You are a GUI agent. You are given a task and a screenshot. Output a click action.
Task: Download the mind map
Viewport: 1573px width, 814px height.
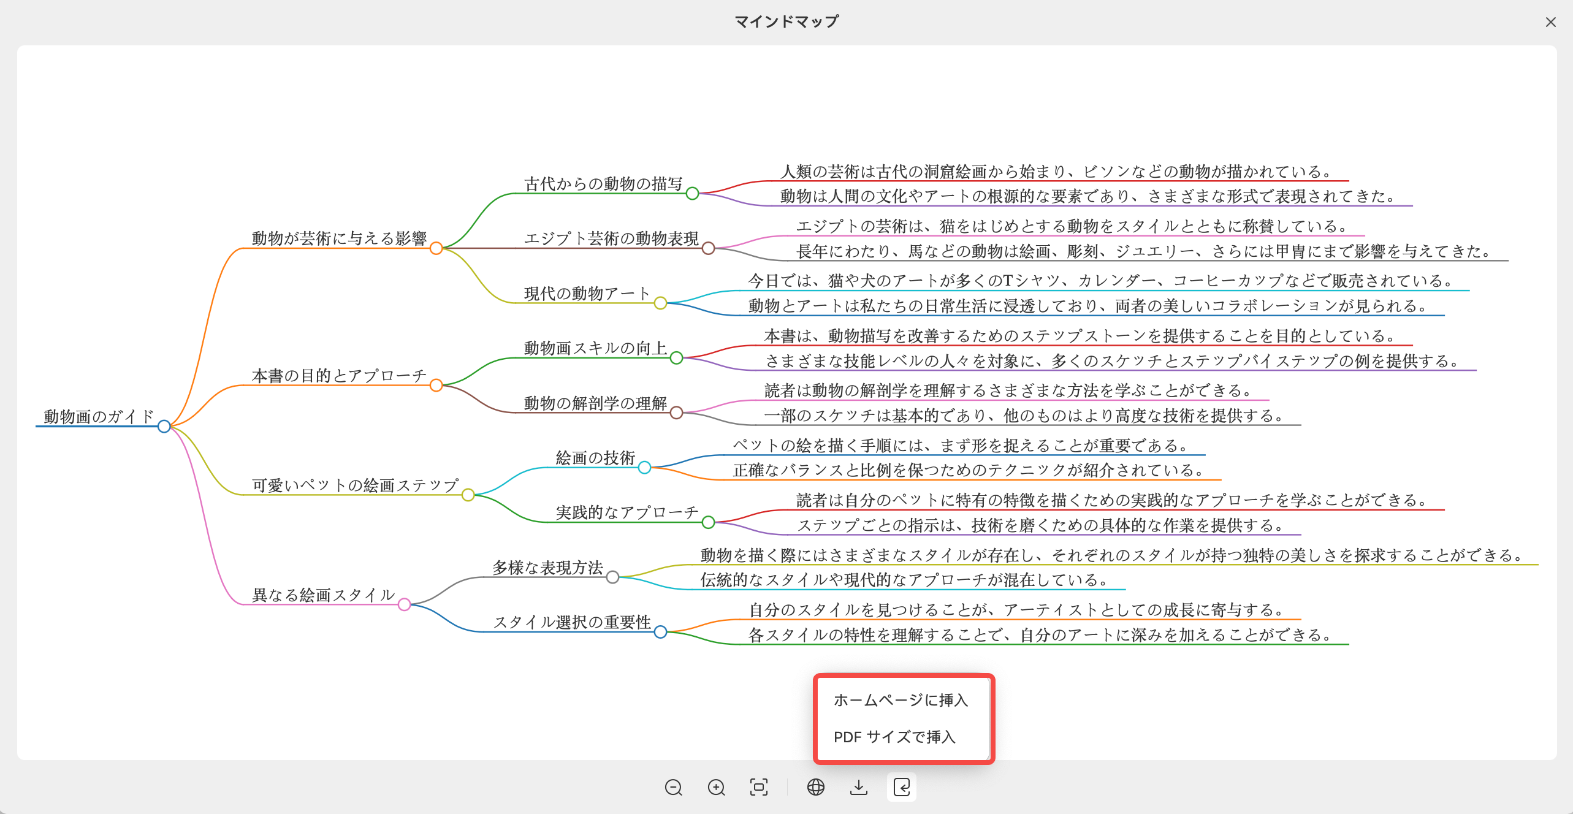(859, 787)
